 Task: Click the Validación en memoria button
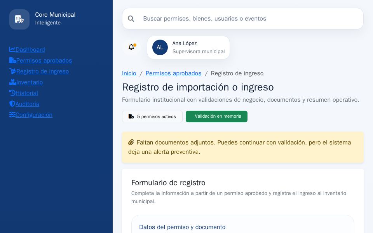pyautogui.click(x=216, y=116)
